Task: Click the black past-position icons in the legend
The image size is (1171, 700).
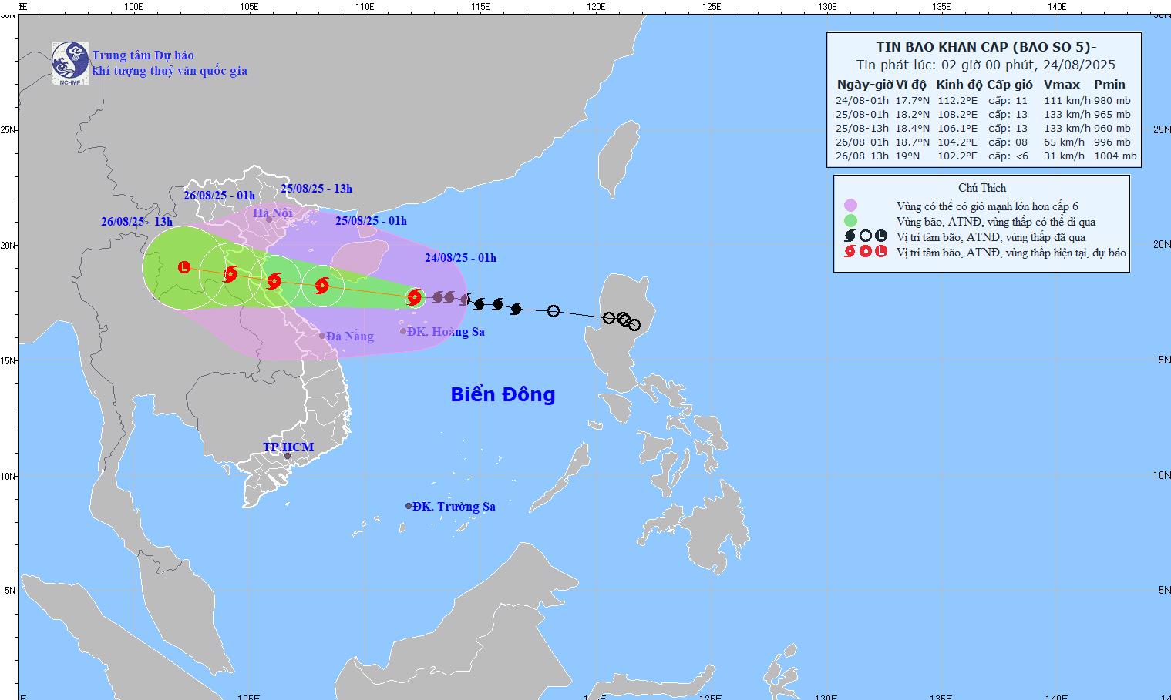Action: (x=865, y=236)
